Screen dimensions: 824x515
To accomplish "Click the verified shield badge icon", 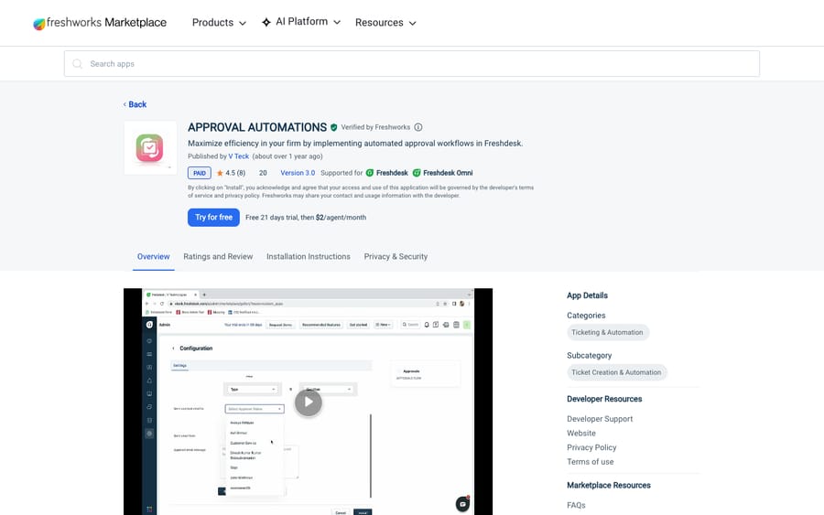I will tap(333, 127).
